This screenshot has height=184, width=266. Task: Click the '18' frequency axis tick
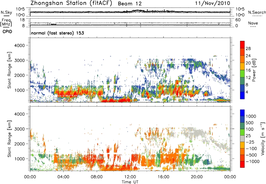[x=22, y=20]
